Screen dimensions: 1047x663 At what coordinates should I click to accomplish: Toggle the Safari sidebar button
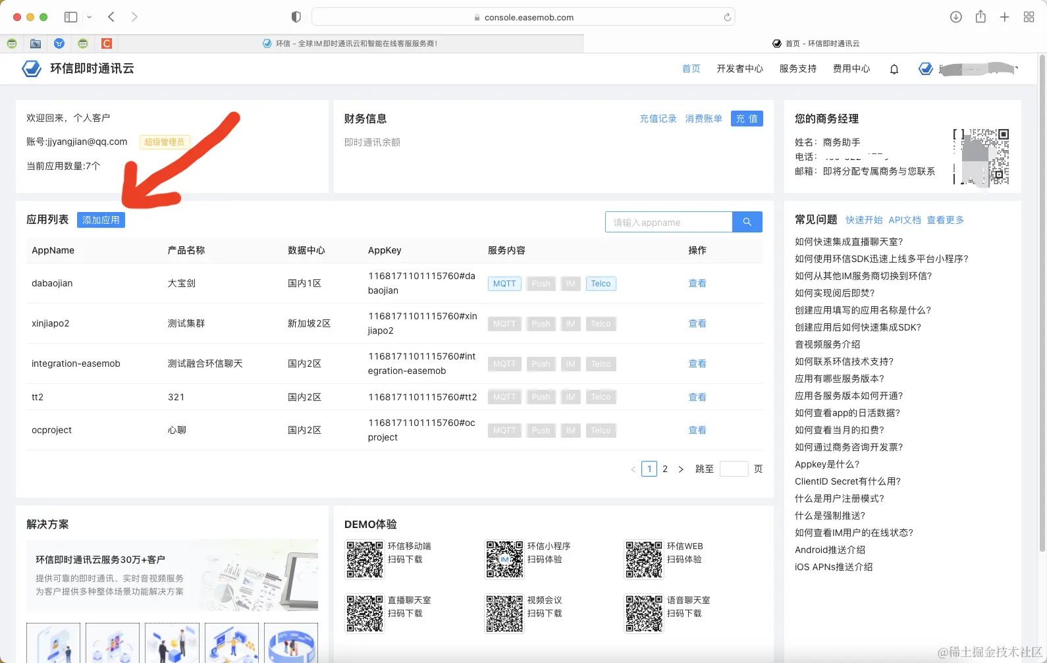pos(70,17)
